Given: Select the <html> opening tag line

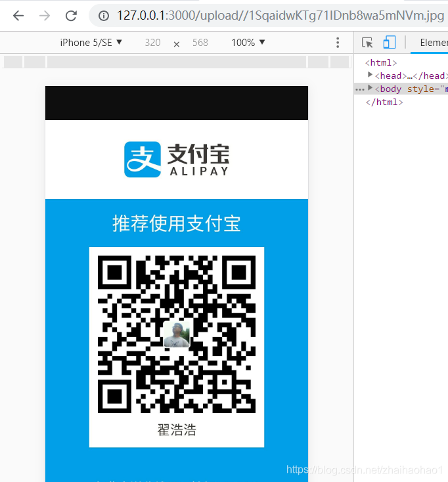Looking at the screenshot, I should click(381, 62).
